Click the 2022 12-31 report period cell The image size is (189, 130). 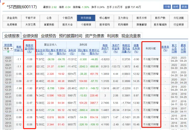pos(8,59)
